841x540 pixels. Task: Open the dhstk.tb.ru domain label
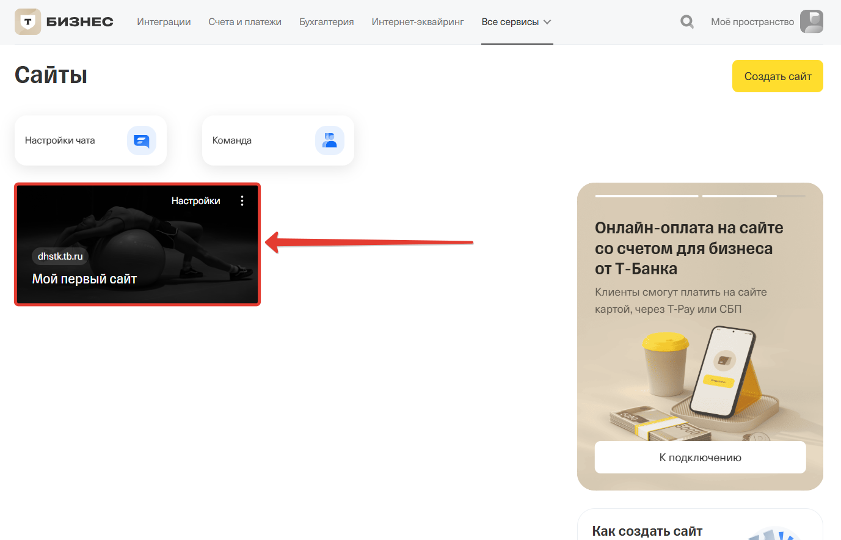click(x=60, y=257)
